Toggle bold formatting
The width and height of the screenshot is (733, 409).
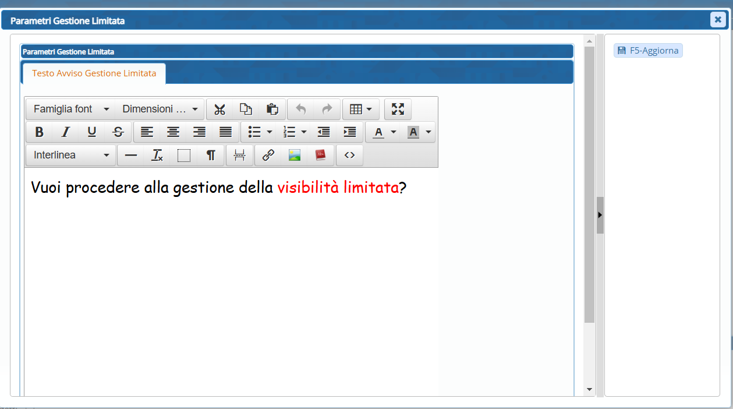[x=39, y=132]
